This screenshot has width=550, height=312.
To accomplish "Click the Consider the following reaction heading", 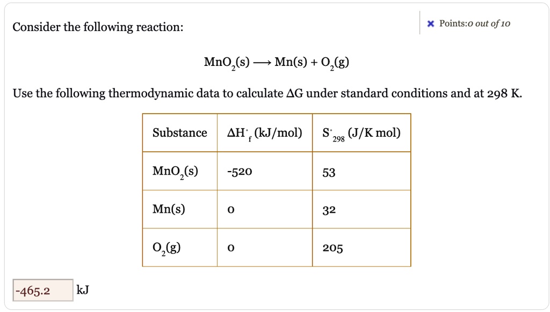I will click(x=97, y=26).
